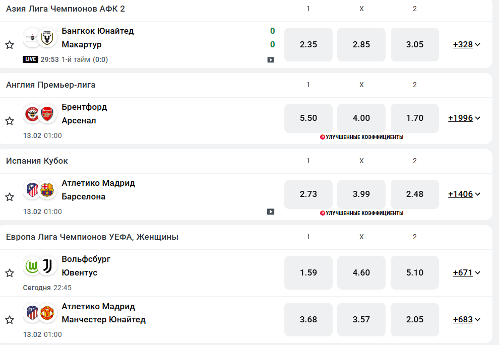
Task: Star the Брентфорд – Арсенал match
Action: click(x=10, y=121)
